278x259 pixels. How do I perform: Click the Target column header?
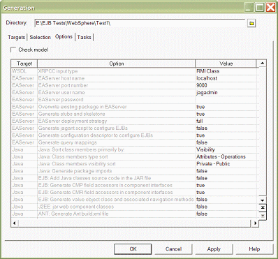(x=24, y=64)
